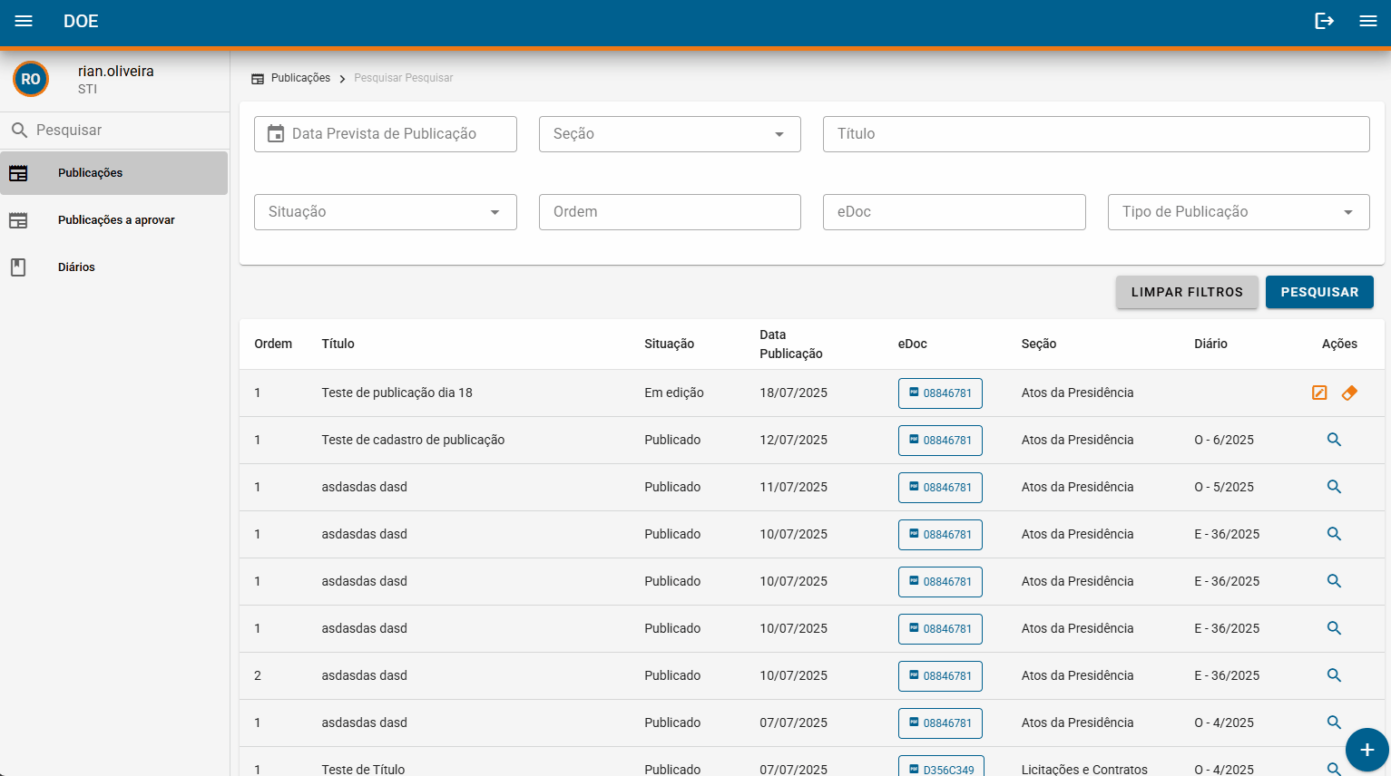Select Publicações in the sidebar
Screen dimensions: 1391x776
point(114,173)
